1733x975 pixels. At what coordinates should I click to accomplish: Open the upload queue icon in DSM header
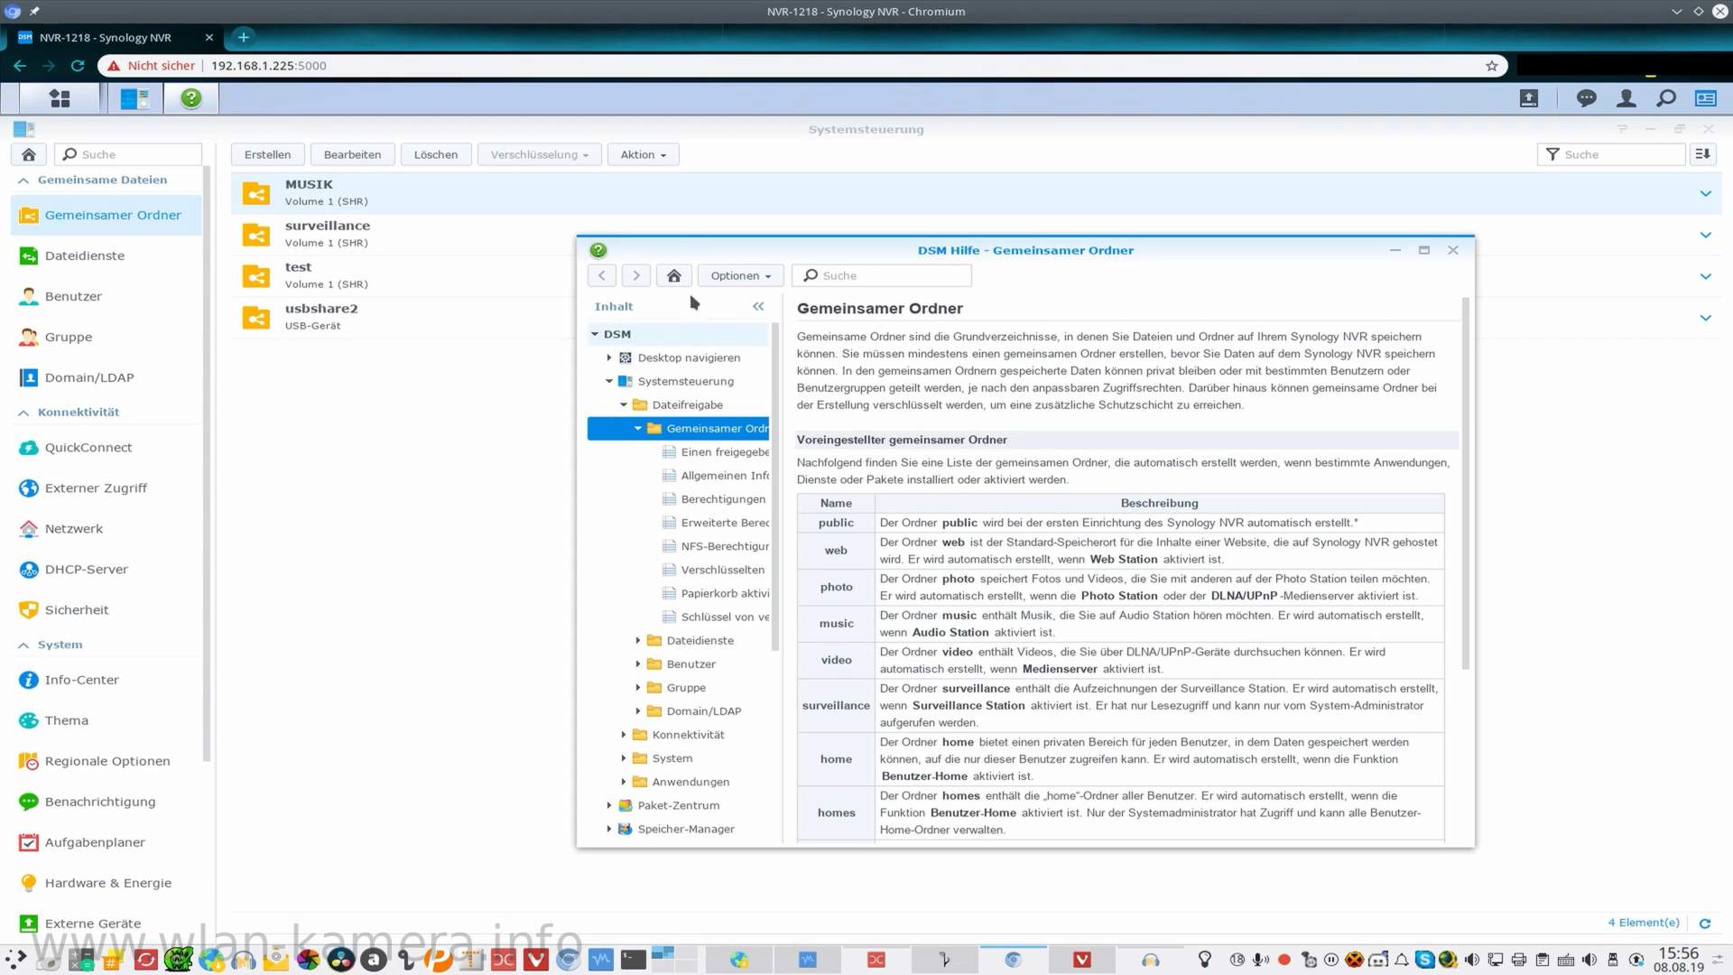pos(1528,98)
